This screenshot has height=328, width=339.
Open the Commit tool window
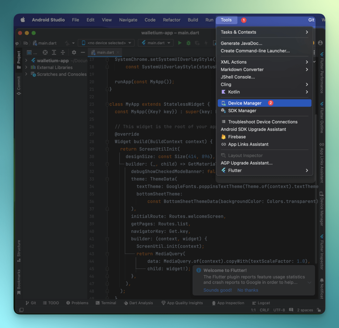click(19, 86)
